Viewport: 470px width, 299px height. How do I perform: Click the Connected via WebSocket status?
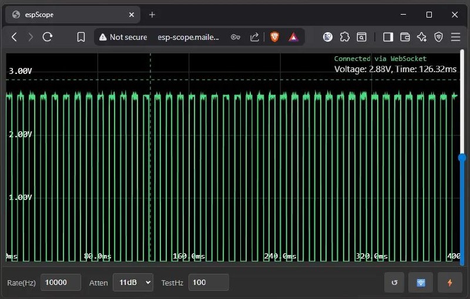pyautogui.click(x=380, y=59)
